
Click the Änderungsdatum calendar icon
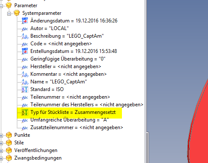[x=25, y=21]
